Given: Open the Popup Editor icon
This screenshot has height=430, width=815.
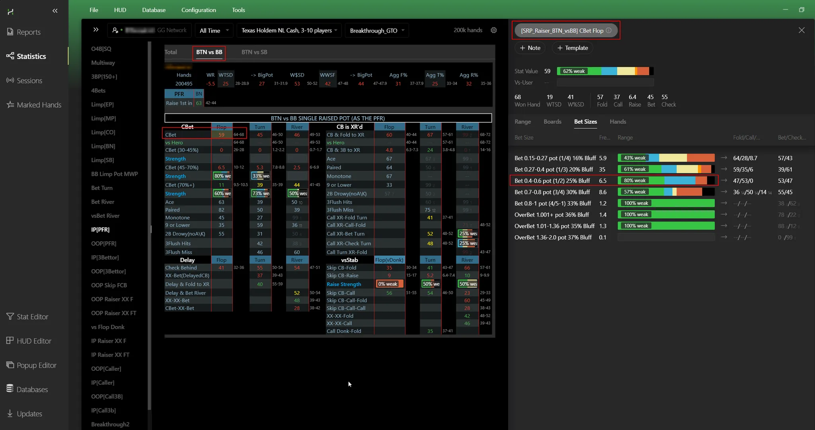Looking at the screenshot, I should (10, 365).
